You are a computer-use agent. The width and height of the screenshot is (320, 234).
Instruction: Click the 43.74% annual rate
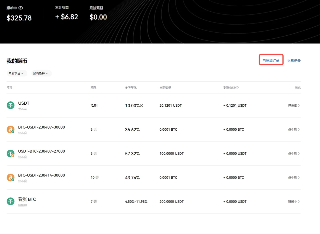point(132,178)
